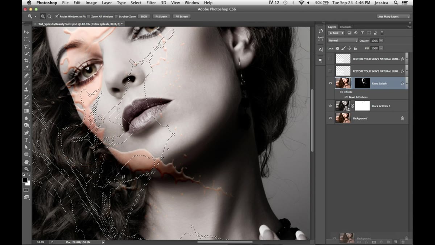This screenshot has width=435, height=245.
Task: Select the Gradient tool
Action: point(26,111)
